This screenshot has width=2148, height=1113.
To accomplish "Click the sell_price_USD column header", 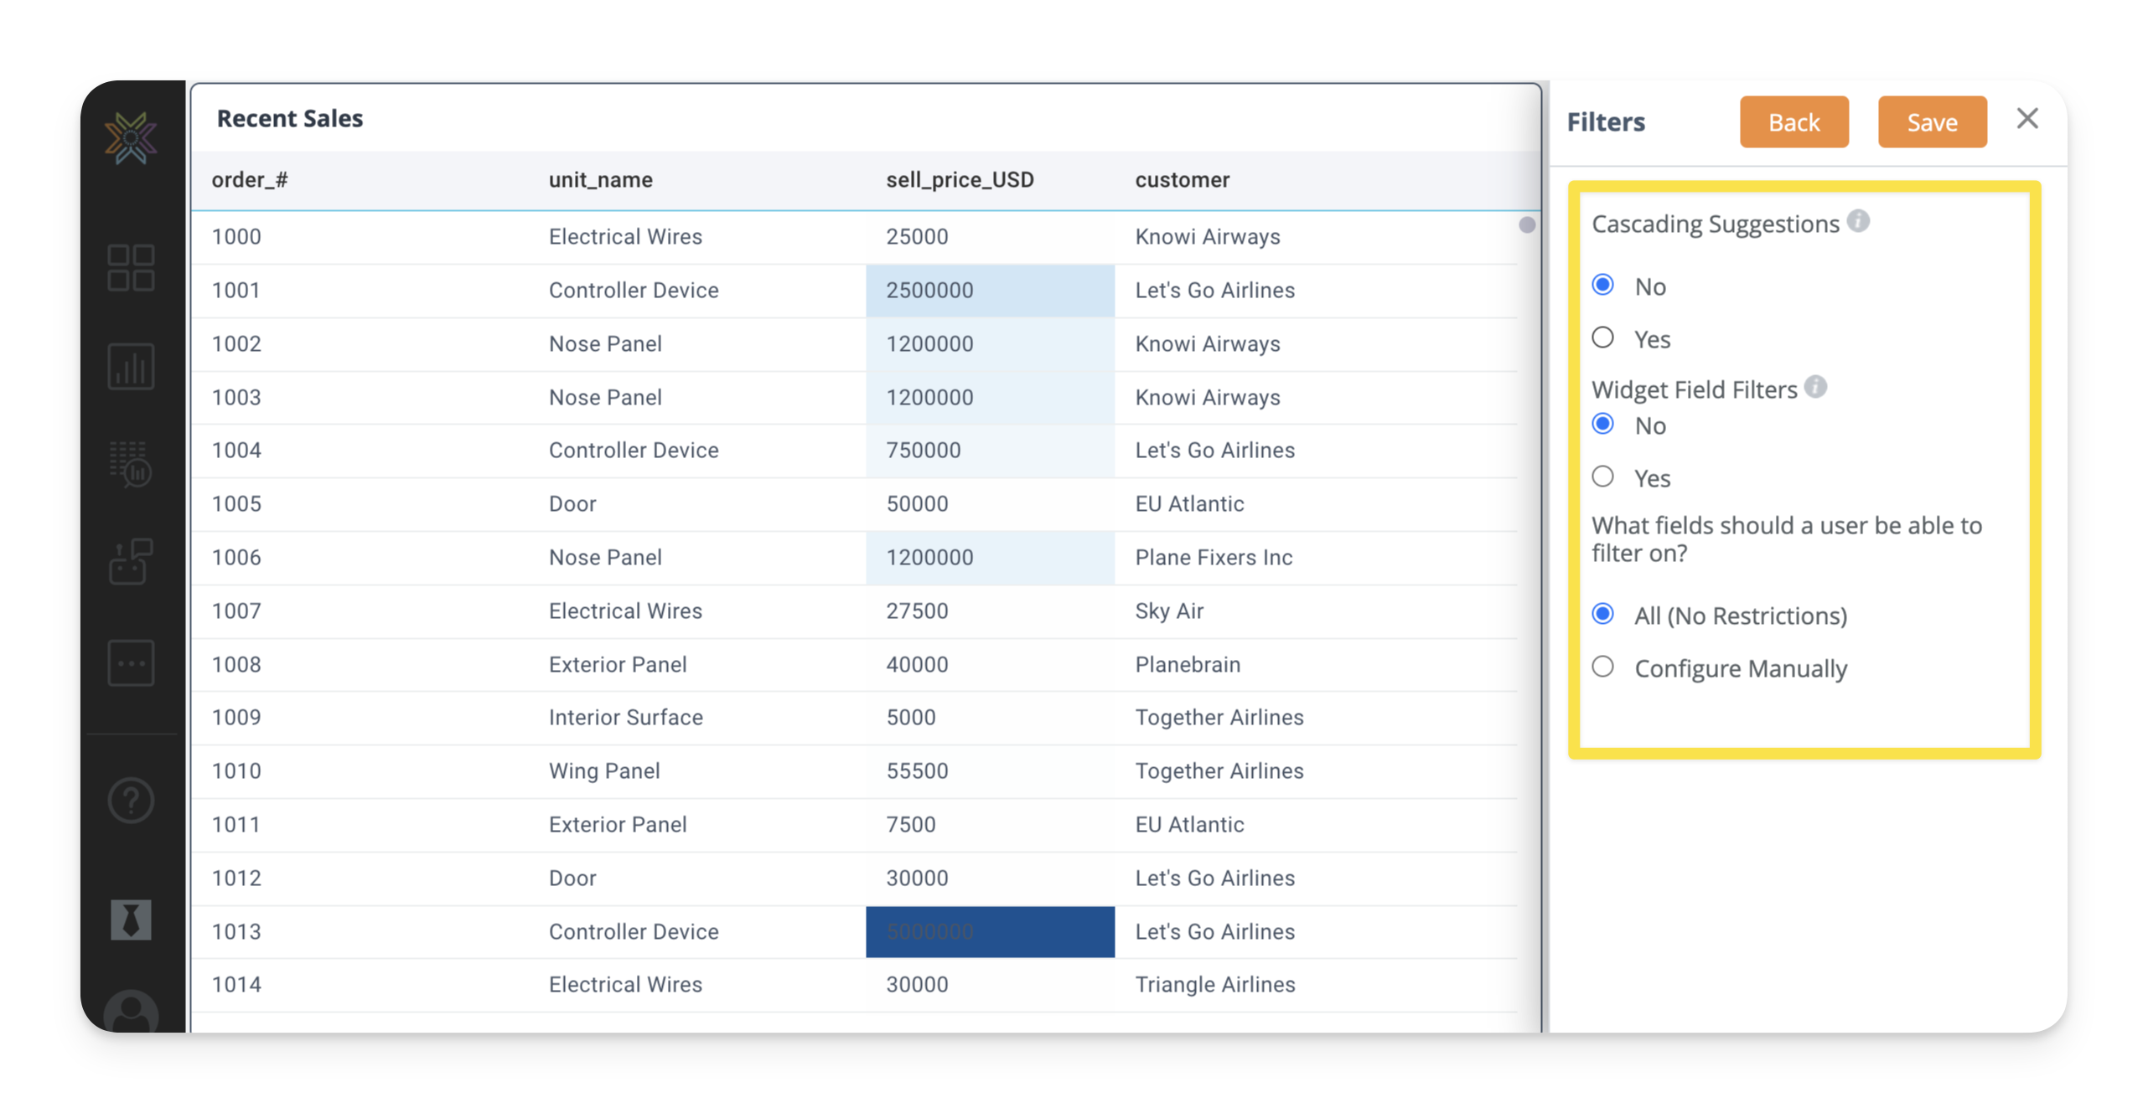I will coord(960,180).
